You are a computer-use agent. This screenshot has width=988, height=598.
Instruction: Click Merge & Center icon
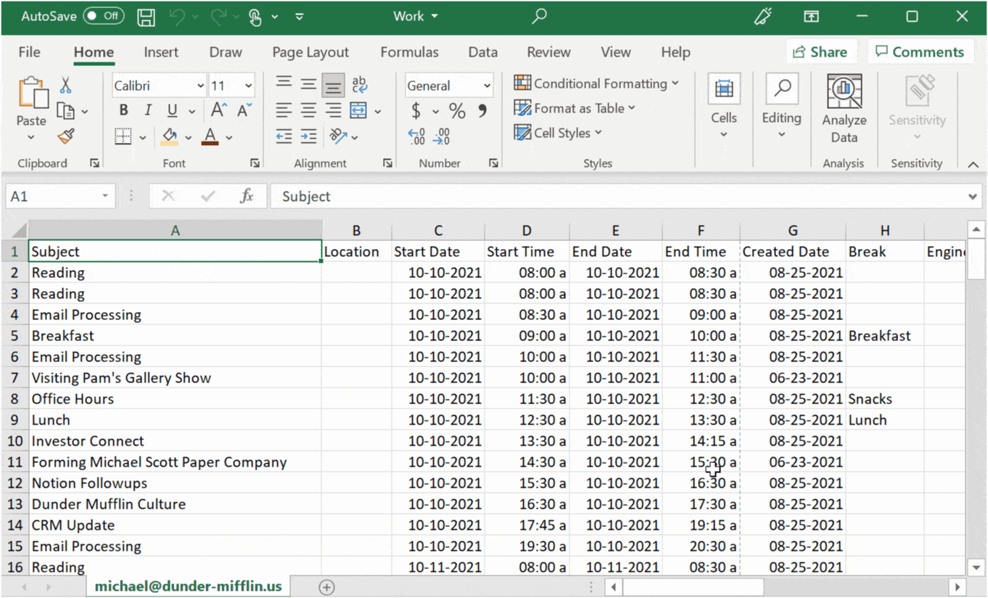tap(358, 110)
